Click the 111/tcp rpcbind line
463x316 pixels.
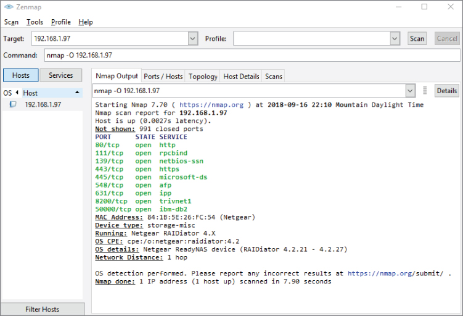tap(141, 153)
